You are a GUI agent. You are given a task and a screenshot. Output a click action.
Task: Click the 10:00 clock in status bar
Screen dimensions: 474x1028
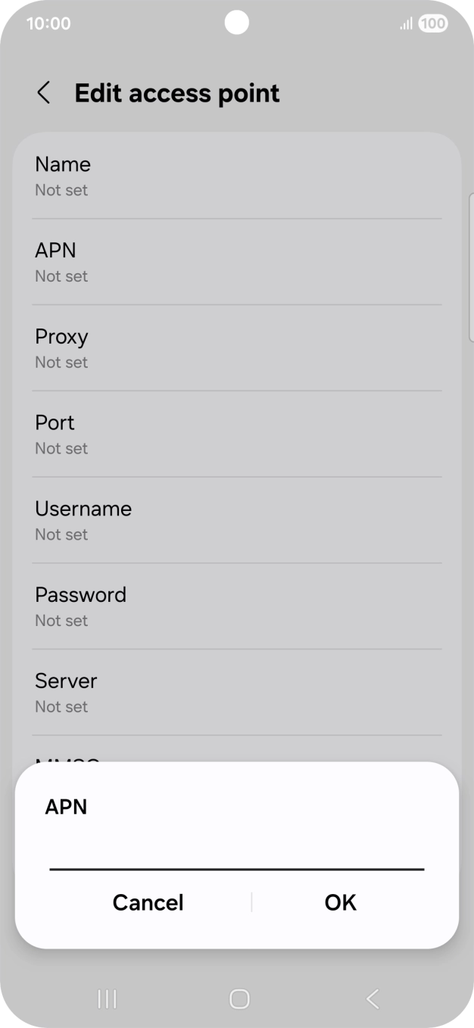pyautogui.click(x=49, y=23)
